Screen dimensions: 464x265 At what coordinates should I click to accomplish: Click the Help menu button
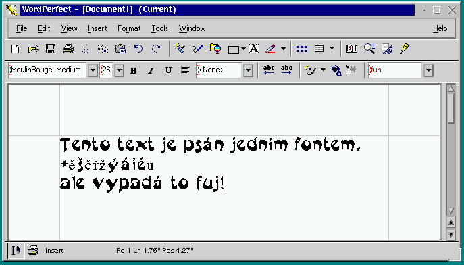tap(440, 28)
